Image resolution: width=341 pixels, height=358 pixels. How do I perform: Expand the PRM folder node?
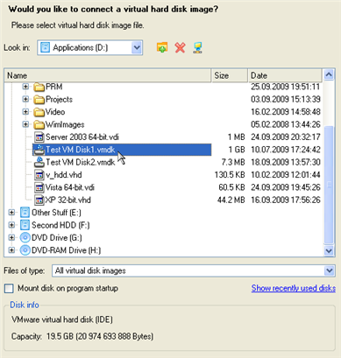tap(25, 87)
